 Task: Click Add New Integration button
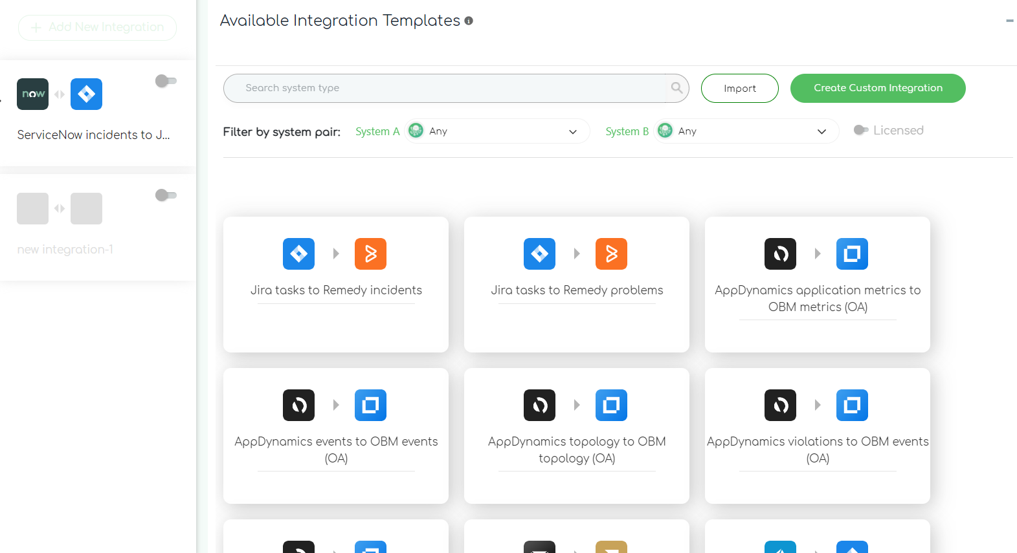coord(97,27)
